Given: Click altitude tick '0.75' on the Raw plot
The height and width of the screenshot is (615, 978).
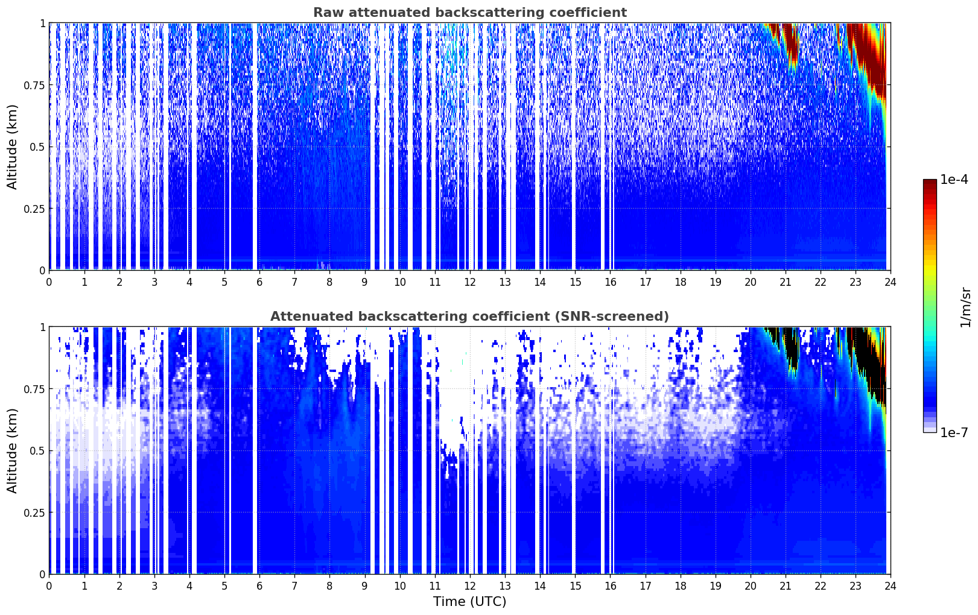Looking at the screenshot, I should [34, 85].
